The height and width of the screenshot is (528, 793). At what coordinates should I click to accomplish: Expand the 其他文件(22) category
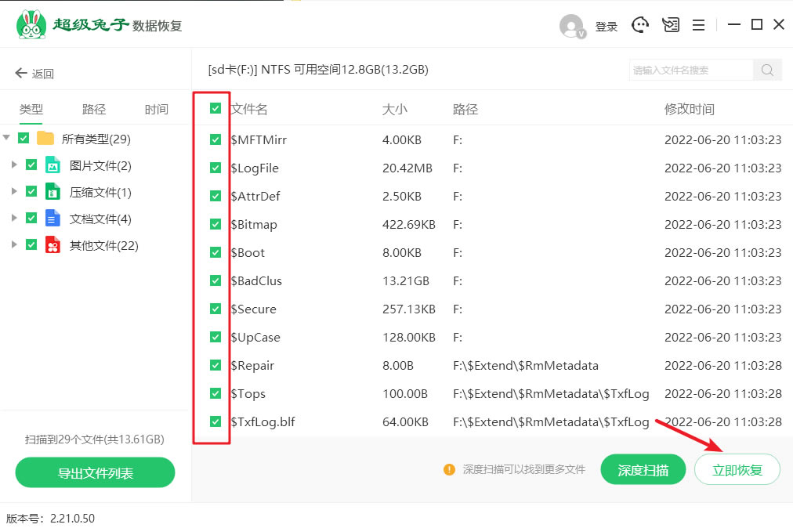[14, 245]
